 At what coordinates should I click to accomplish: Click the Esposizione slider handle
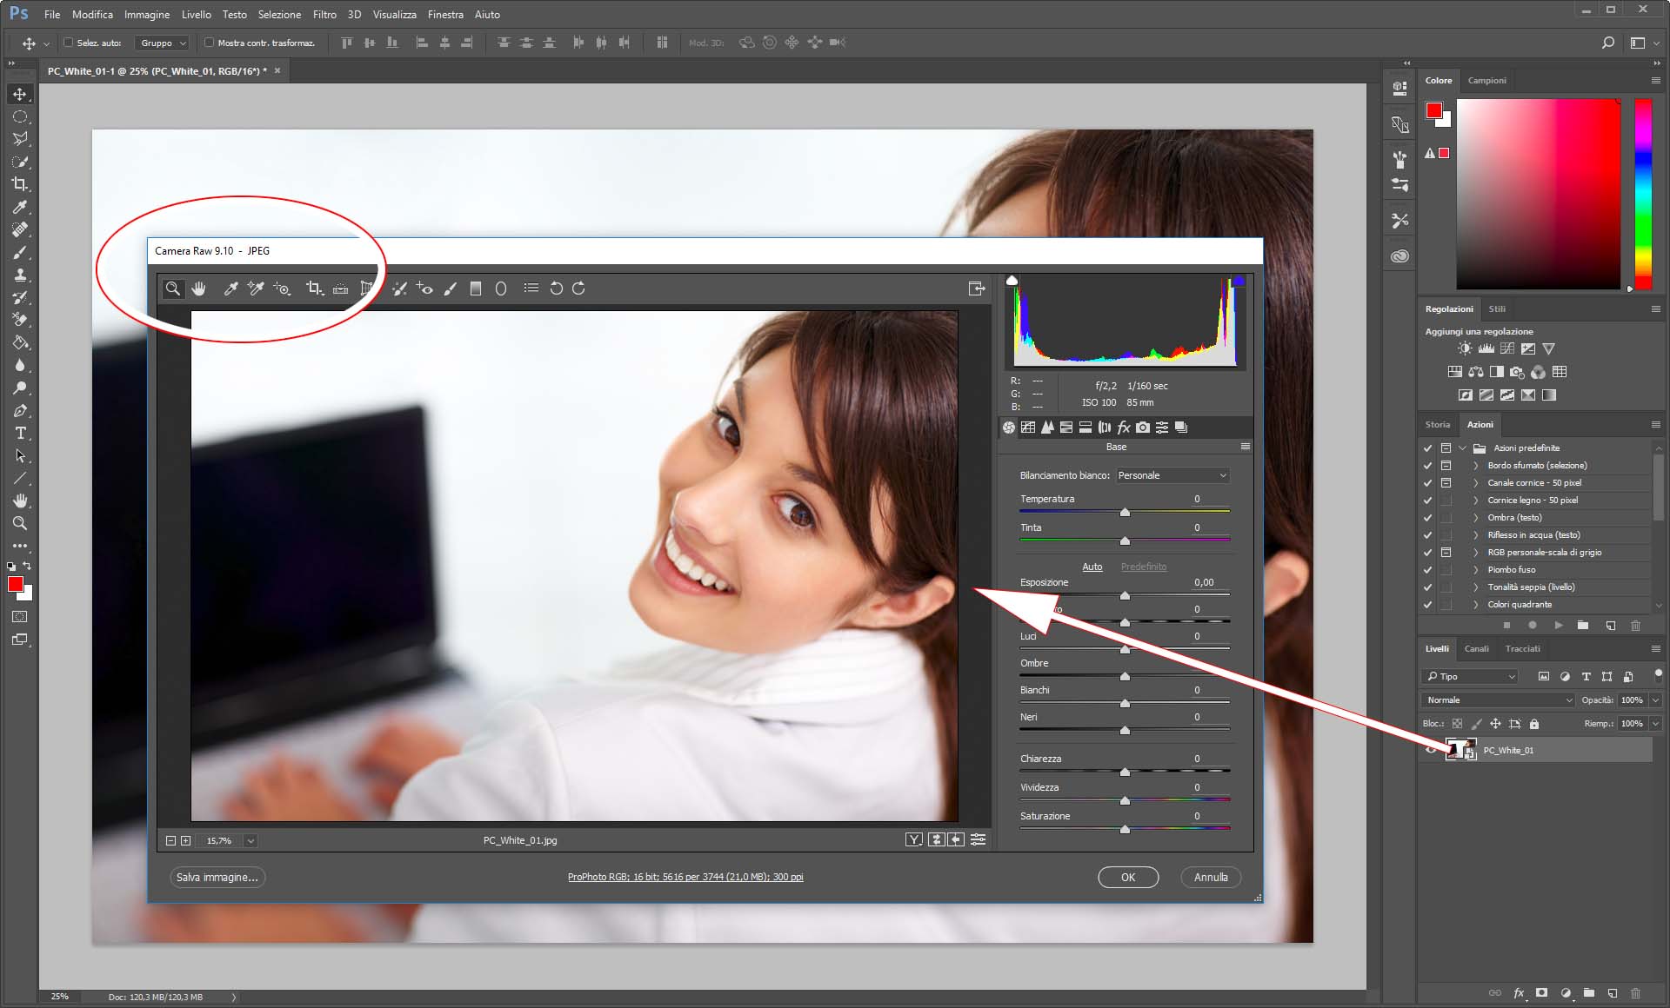(1125, 596)
